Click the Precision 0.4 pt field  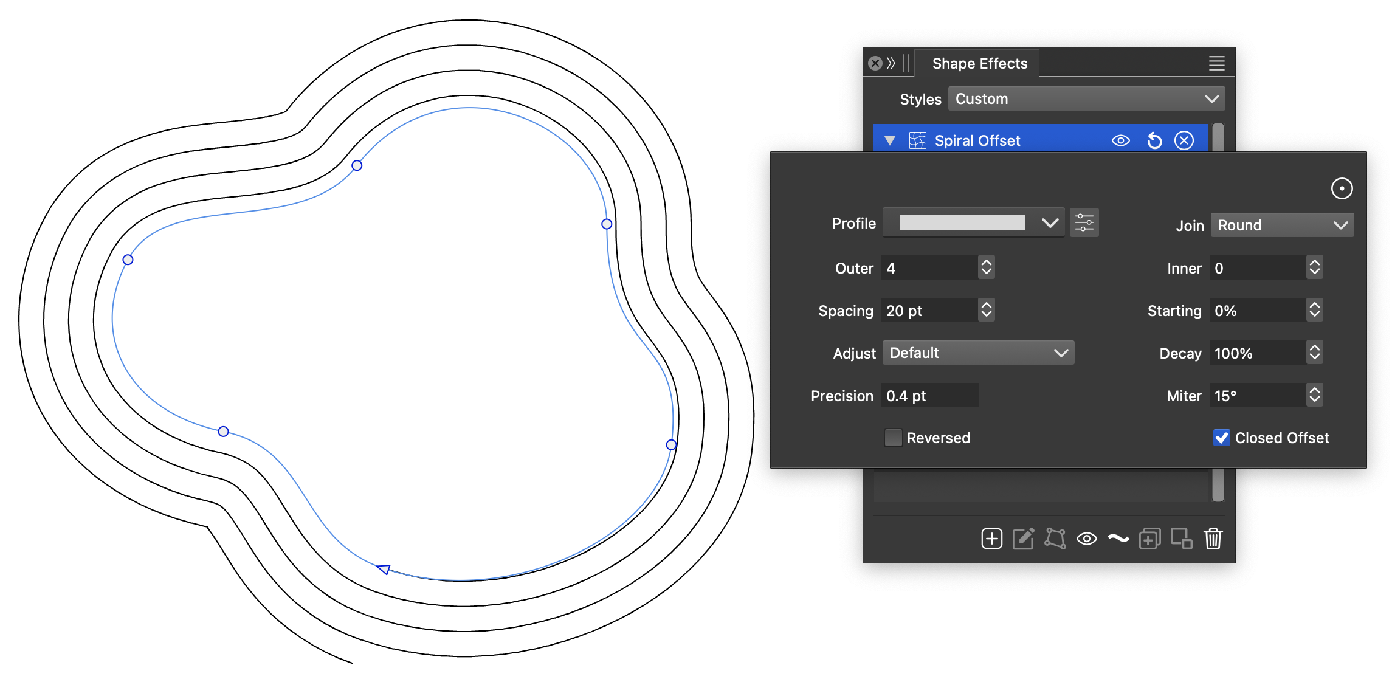coord(929,396)
